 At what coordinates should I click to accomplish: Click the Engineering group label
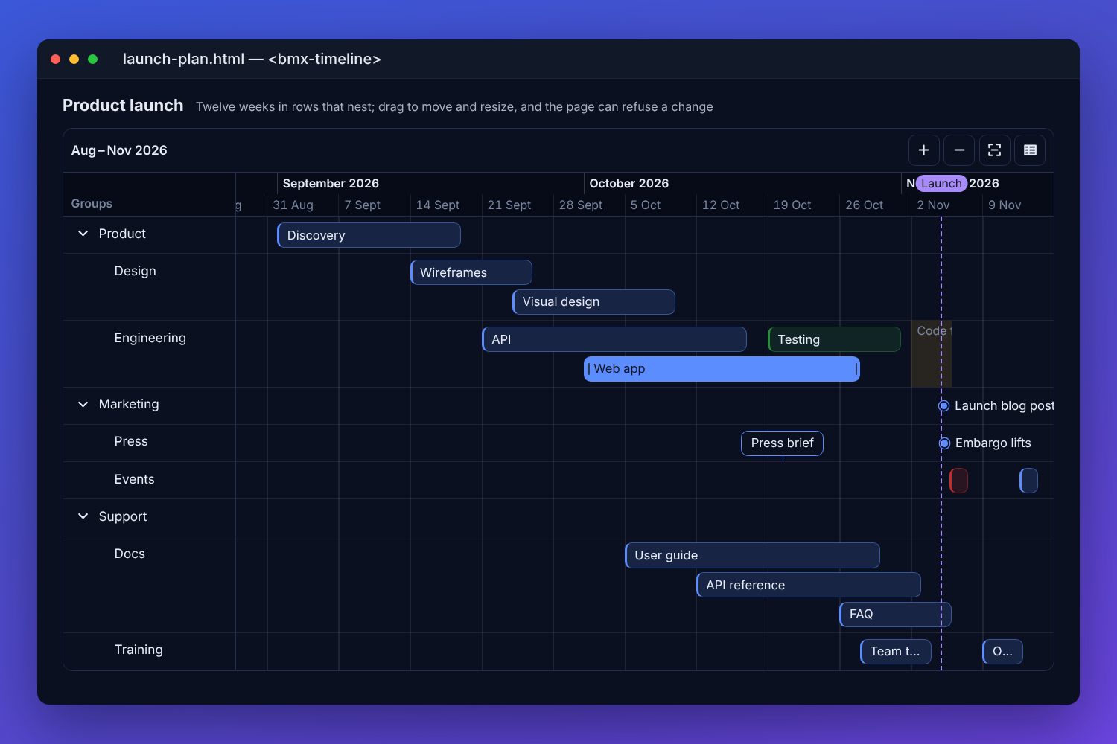[150, 338]
